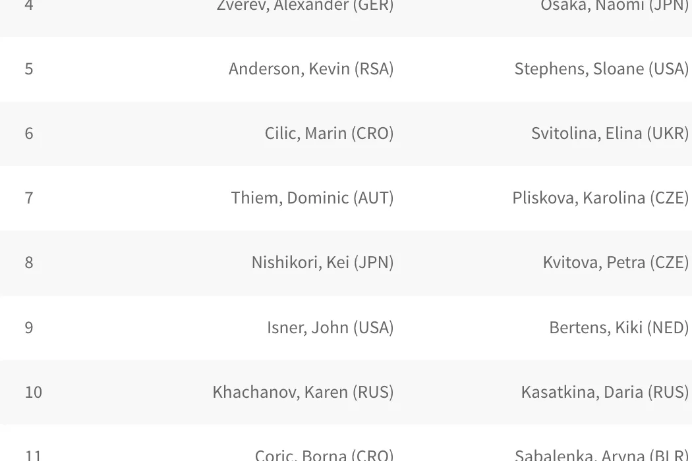Click Zverev, Alexander (GER) name
The image size is (692, 461).
click(x=305, y=7)
